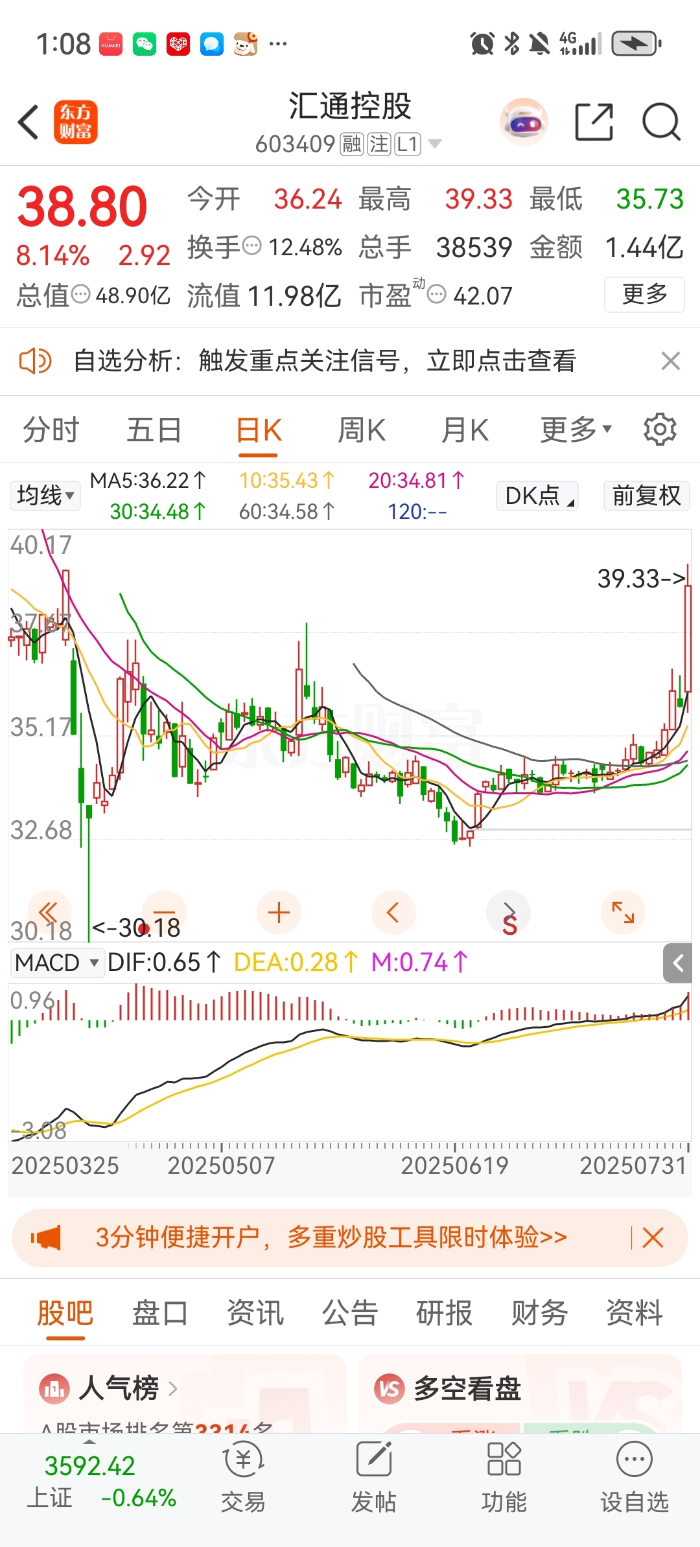Switch to 分时 chart tab
This screenshot has width=700, height=1547.
click(x=51, y=430)
